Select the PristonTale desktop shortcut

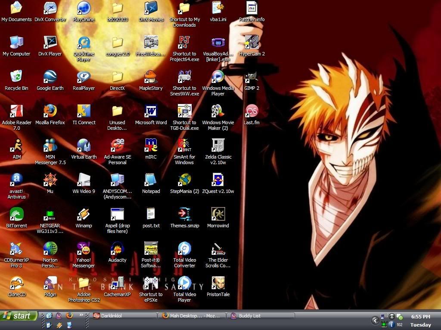[x=218, y=287]
